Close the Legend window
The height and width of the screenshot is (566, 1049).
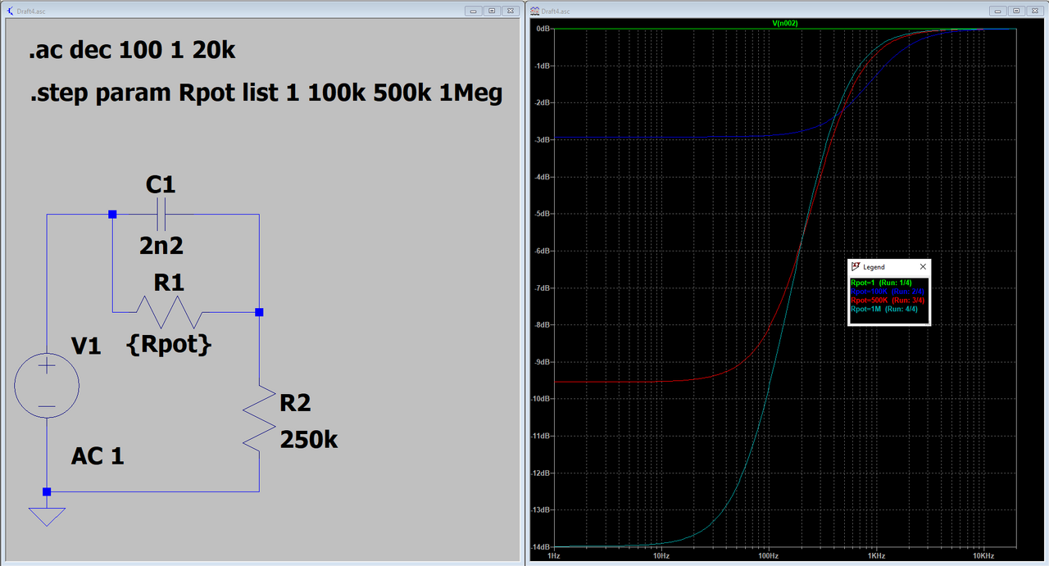coord(923,267)
